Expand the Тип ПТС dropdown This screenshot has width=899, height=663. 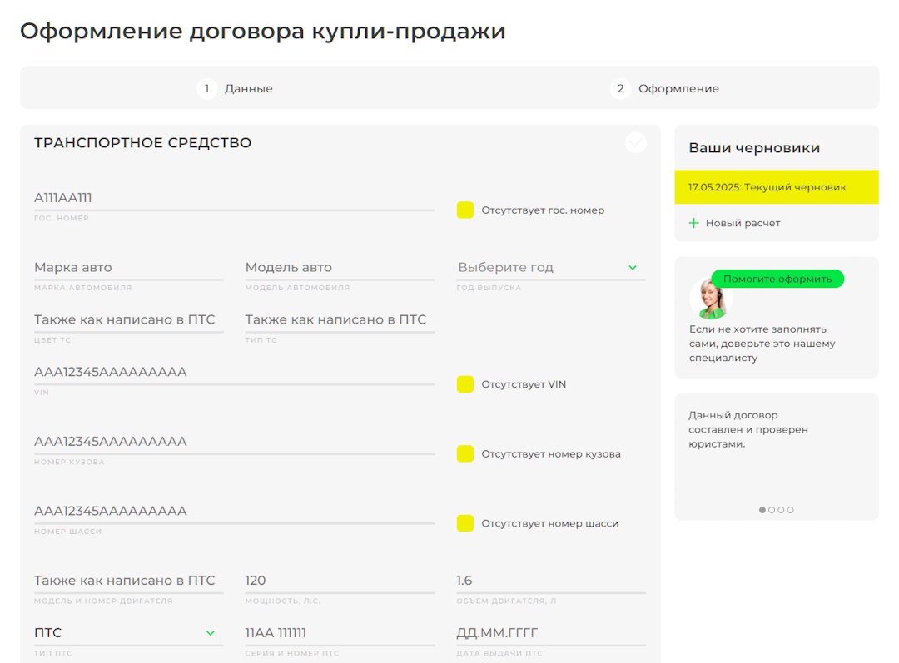coord(128,633)
